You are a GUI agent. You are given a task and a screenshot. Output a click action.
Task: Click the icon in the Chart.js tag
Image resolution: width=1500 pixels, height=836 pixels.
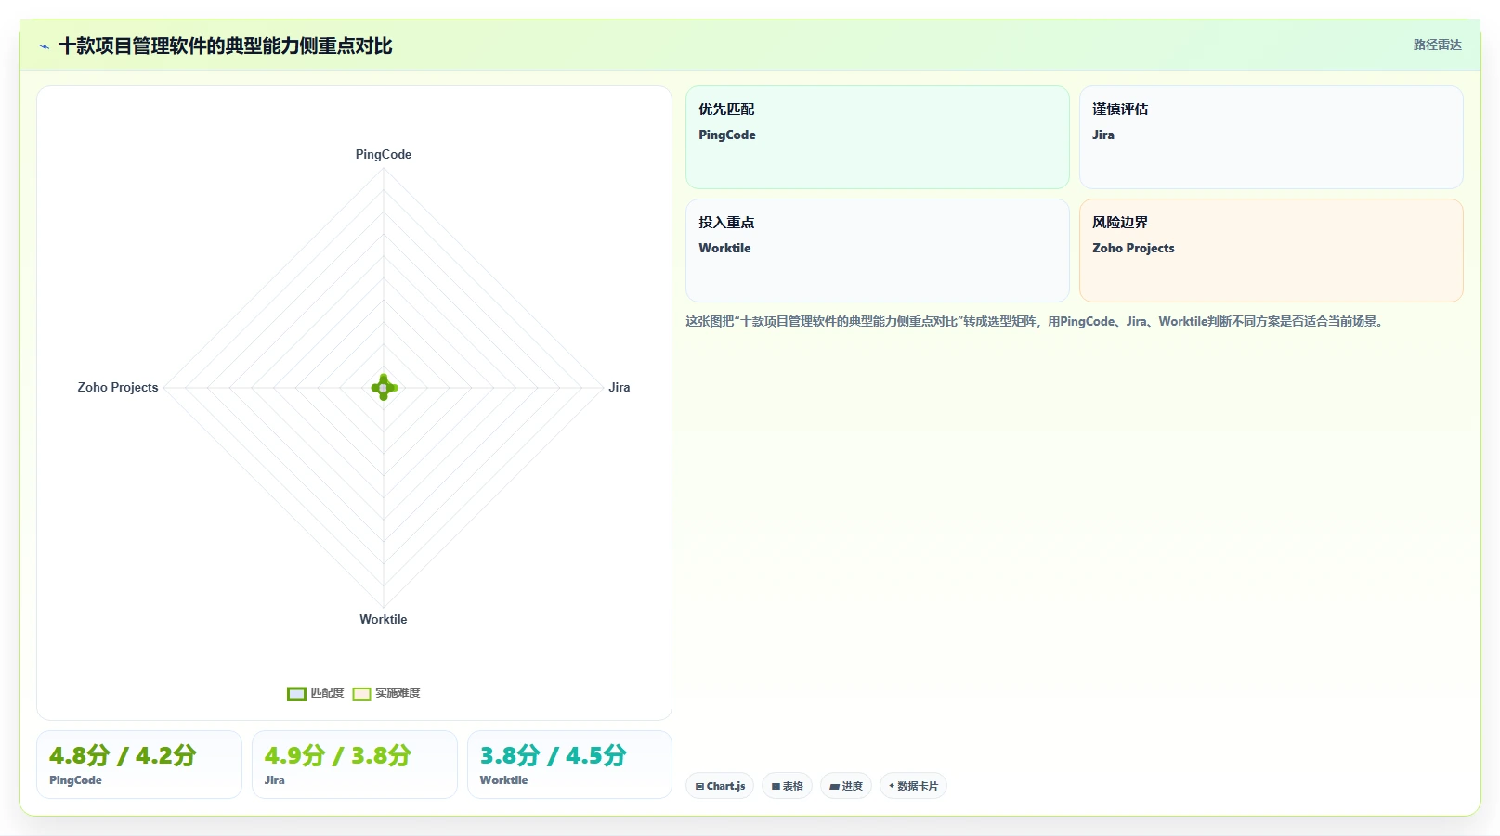tap(699, 786)
